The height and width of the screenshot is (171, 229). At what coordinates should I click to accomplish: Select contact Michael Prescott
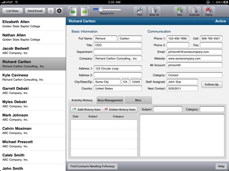click(x=33, y=144)
